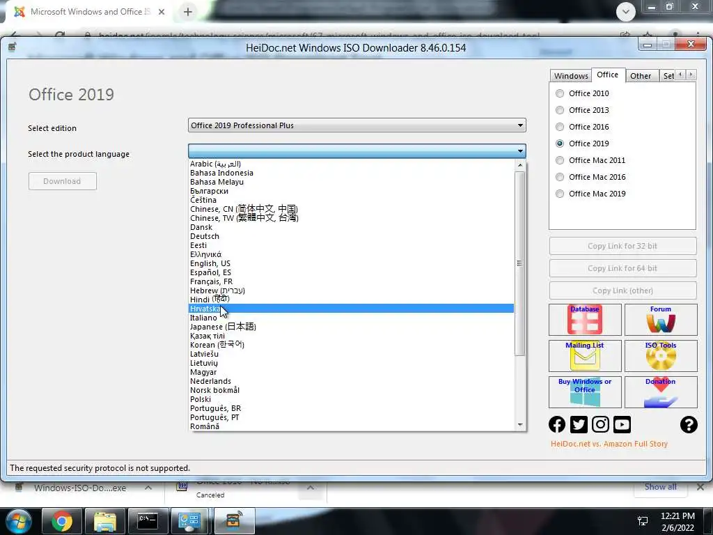Open the Mailing List tile

coord(585,356)
